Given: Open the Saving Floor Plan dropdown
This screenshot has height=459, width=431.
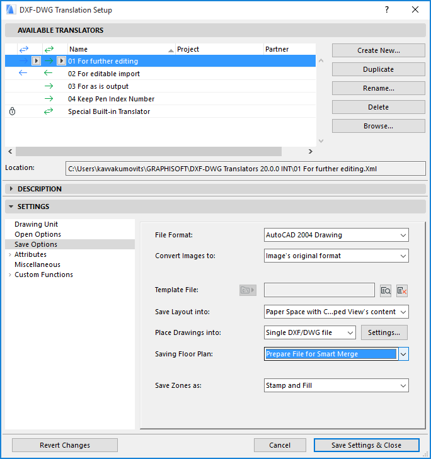Looking at the screenshot, I should pyautogui.click(x=336, y=354).
